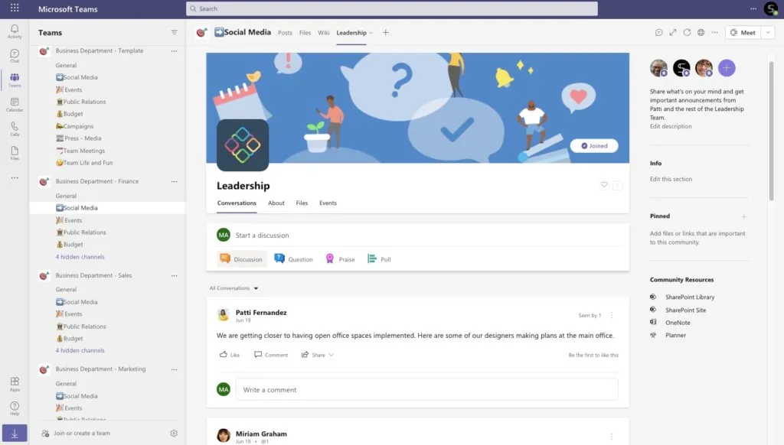The height and width of the screenshot is (445, 784).
Task: Choose the Poll post type
Action: [380, 259]
